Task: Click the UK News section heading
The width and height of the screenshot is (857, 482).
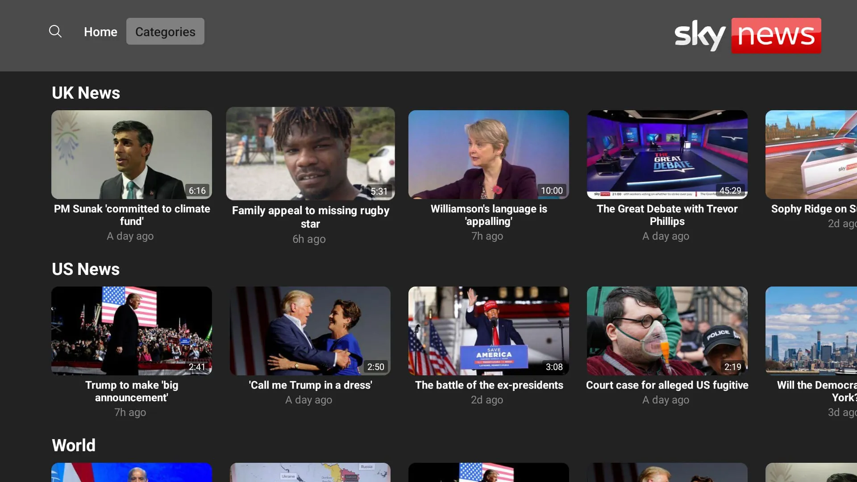Action: (86, 92)
